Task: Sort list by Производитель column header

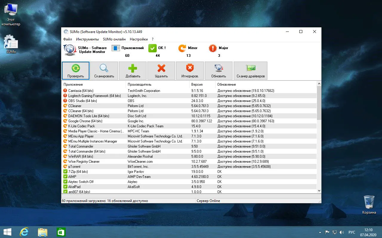Action: (158, 84)
